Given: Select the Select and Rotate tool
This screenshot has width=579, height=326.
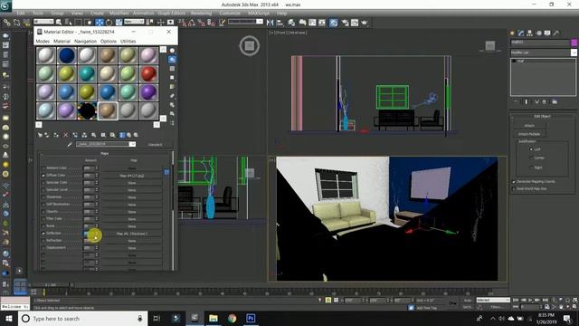Looking at the screenshot, I should point(109,23).
